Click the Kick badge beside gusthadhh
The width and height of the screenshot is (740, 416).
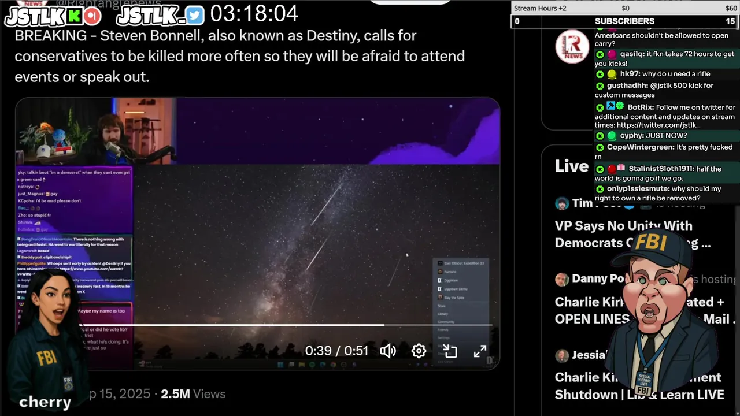tap(600, 86)
